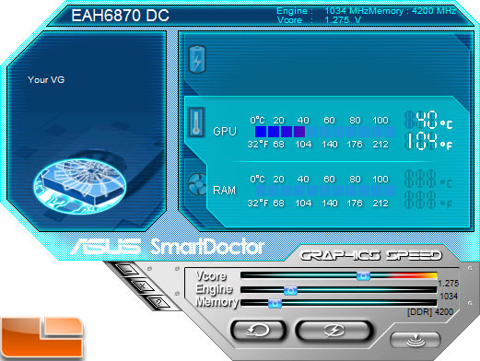
Task: Click the Graphics Speed panel header
Action: tap(371, 255)
